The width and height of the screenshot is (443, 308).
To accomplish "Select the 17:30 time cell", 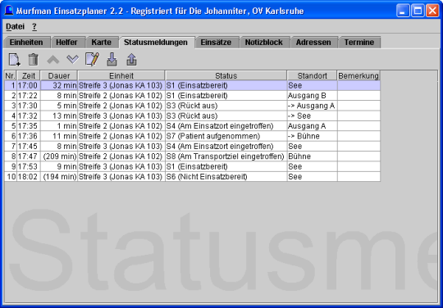I will 29,106.
